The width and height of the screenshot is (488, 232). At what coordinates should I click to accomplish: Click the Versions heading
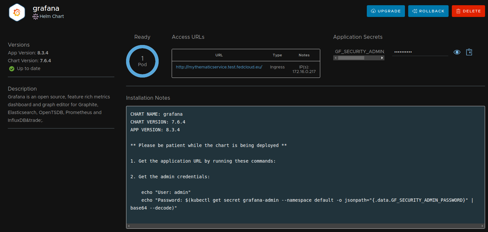[x=19, y=45]
